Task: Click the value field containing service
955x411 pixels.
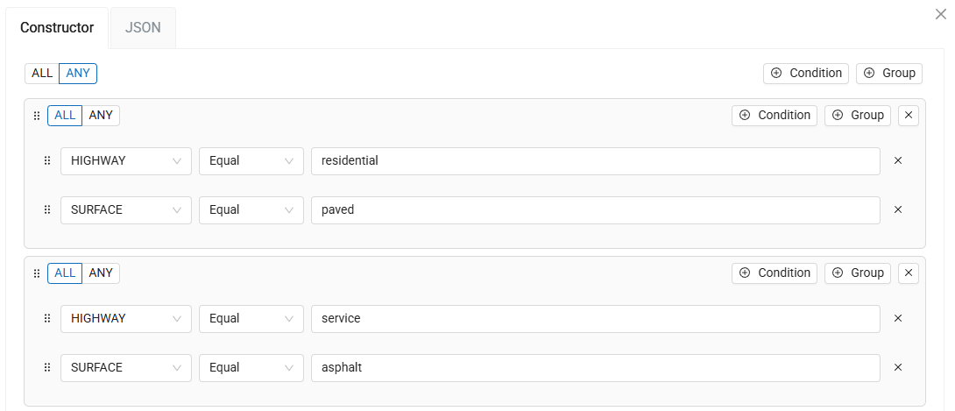Action: click(595, 318)
